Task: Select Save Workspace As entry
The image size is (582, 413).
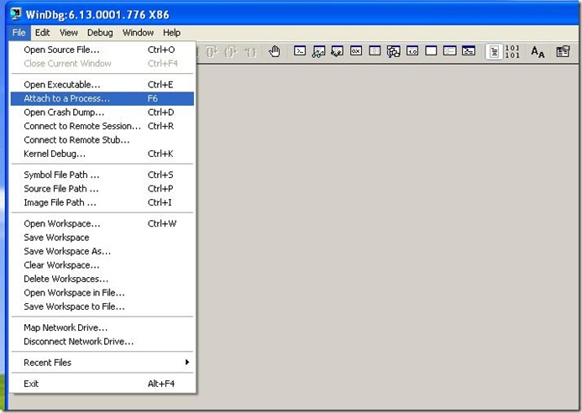Action: pos(102,251)
